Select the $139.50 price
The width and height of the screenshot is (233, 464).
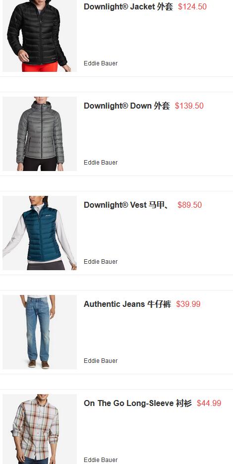189,106
